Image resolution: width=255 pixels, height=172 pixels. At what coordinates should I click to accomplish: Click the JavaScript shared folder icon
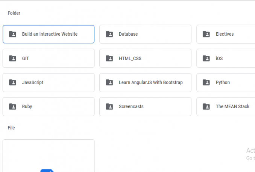pos(12,83)
